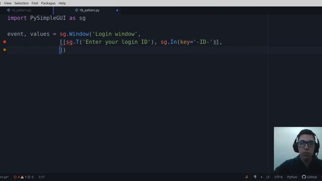Click the 'event, values' variable names

point(28,34)
